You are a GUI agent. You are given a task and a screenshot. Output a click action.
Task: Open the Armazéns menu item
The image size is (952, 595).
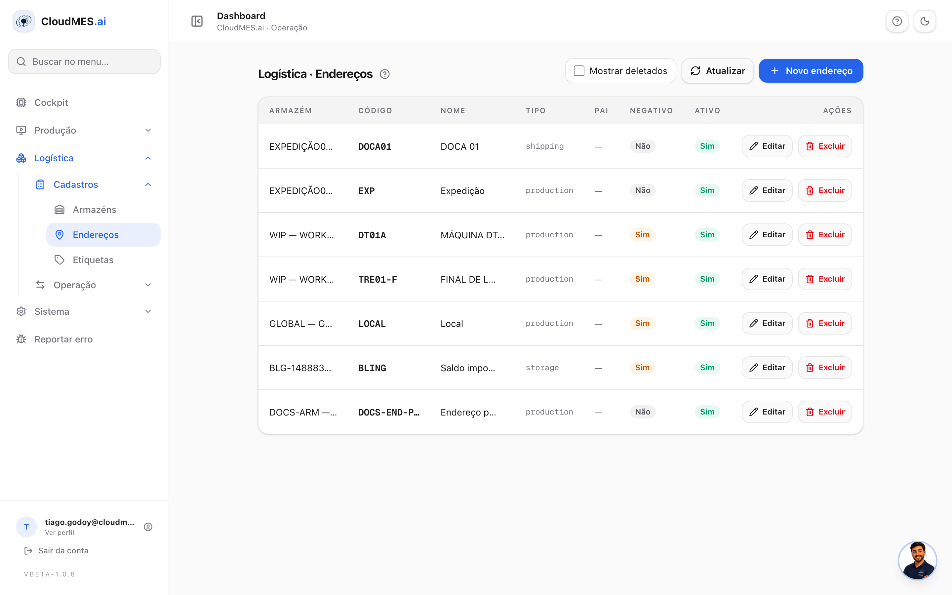(x=103, y=210)
